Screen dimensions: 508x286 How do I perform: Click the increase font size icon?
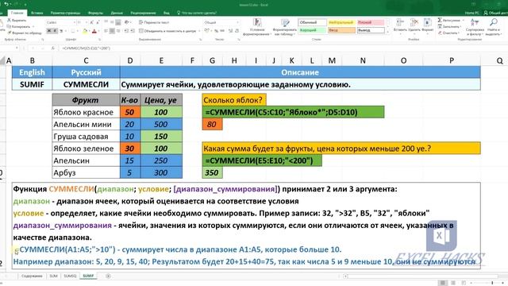coord(92,22)
